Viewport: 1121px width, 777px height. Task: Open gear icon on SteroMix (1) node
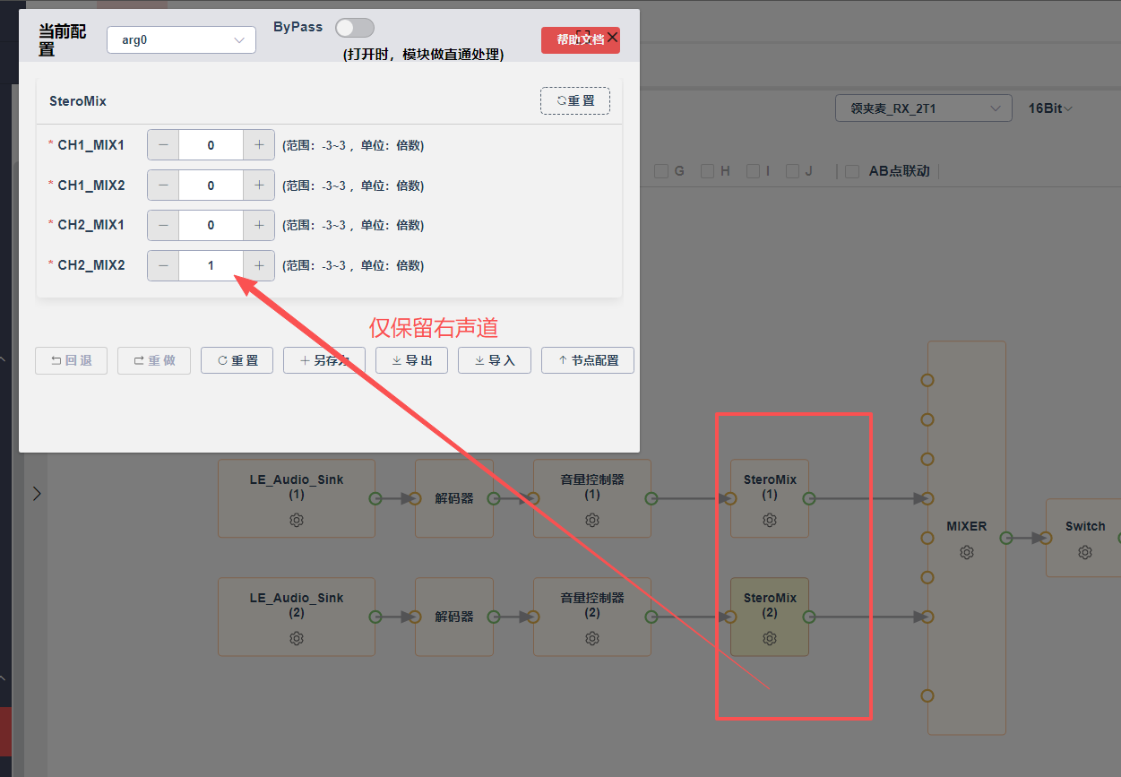(770, 520)
